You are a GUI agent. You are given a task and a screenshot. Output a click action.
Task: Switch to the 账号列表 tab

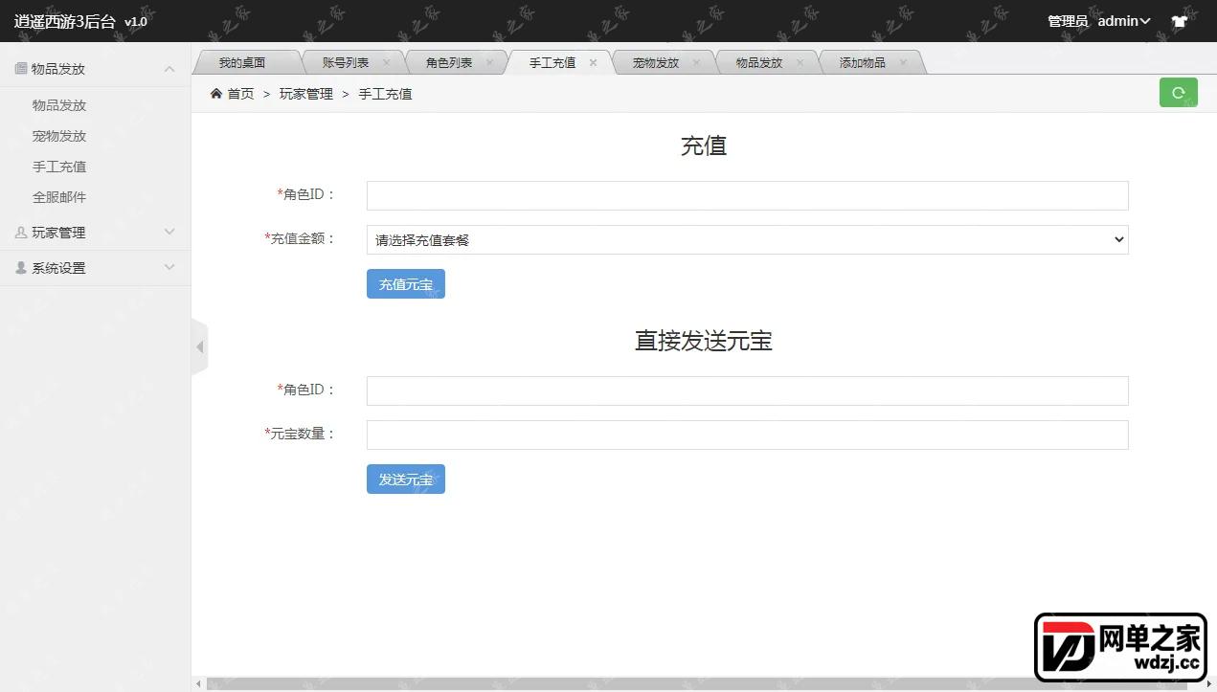click(345, 62)
